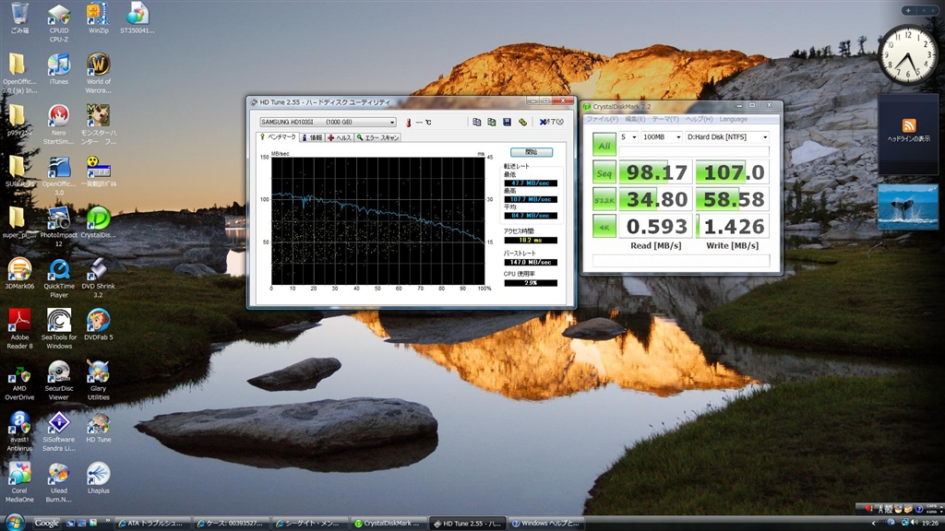The image size is (945, 531).
Task: Click the 開始 start button in HD Tune
Action: [531, 152]
